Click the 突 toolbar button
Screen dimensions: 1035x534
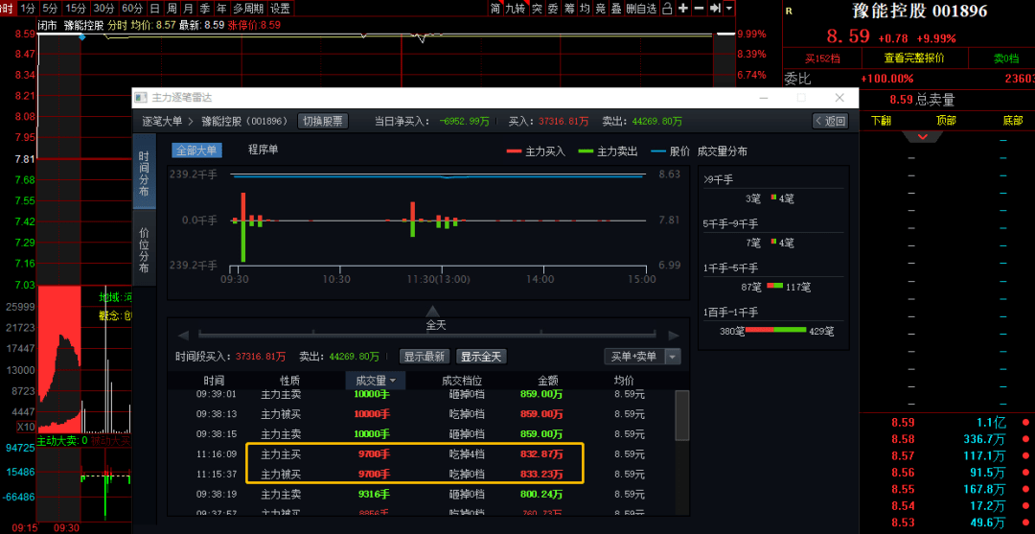tap(537, 9)
